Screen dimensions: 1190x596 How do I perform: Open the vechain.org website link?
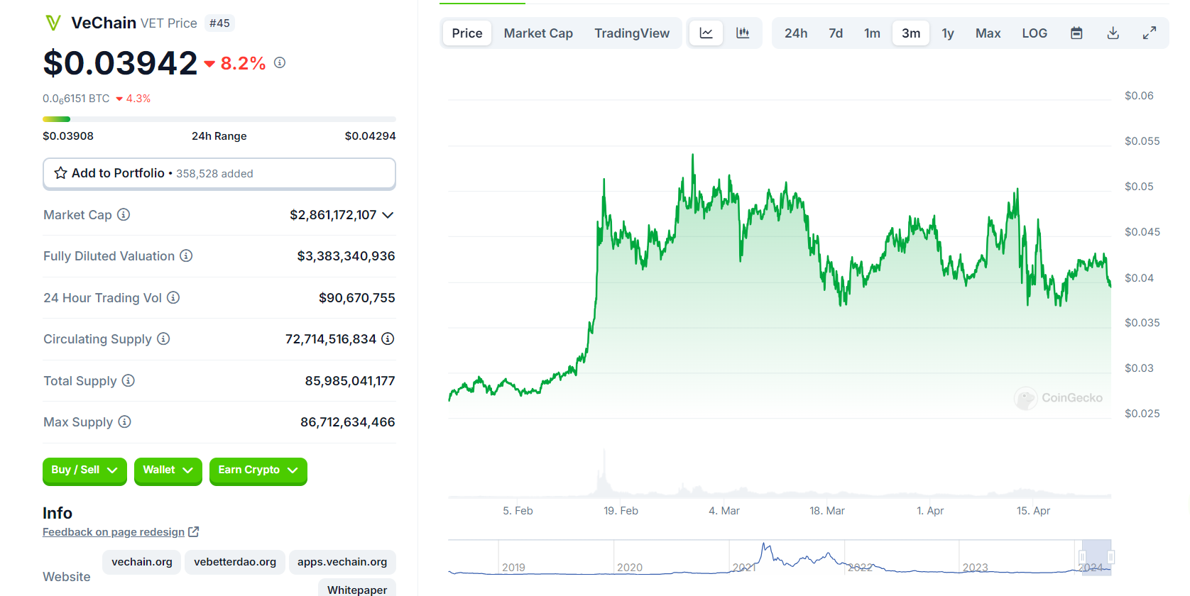pyautogui.click(x=142, y=562)
